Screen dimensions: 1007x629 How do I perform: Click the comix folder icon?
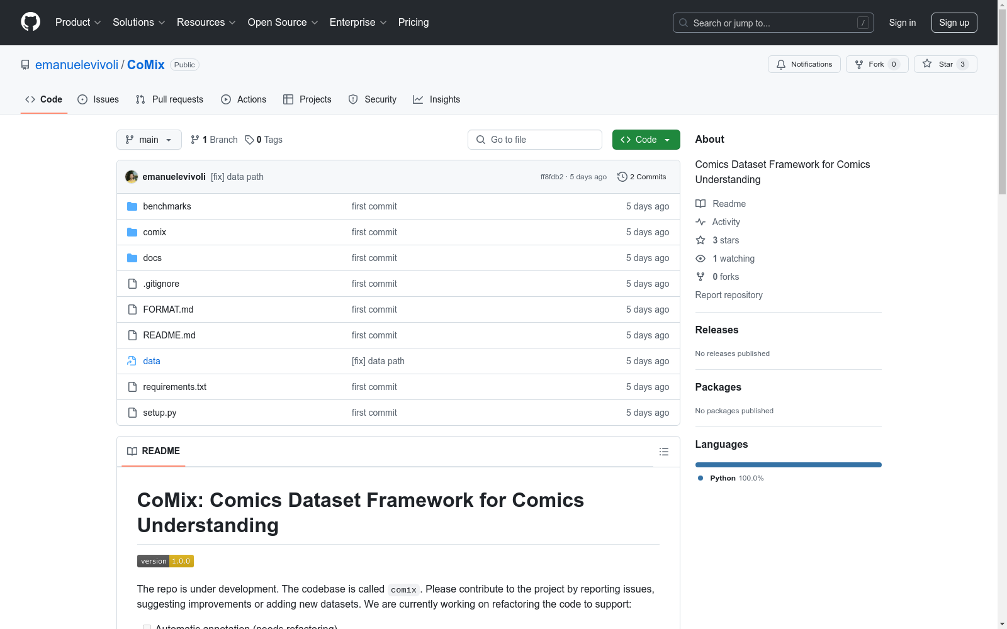(132, 232)
